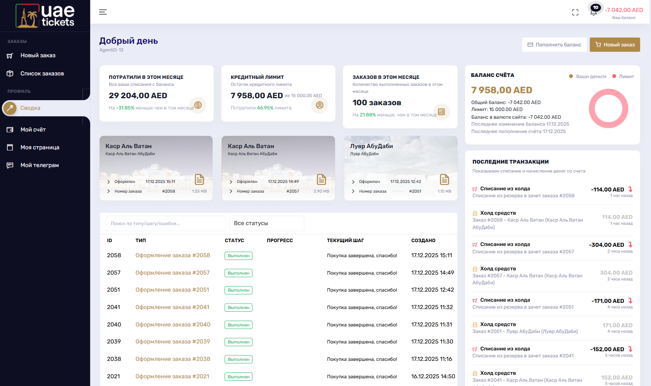This screenshot has width=651, height=386.
Task: Open the 'Все статусы' status filter dropdown
Action: coord(266,223)
